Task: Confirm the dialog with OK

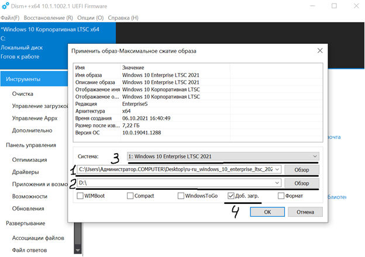Action: point(267,212)
